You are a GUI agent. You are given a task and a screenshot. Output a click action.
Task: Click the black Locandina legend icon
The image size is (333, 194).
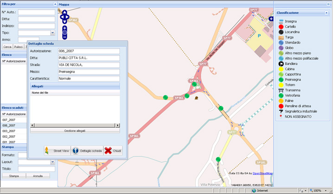click(281, 32)
